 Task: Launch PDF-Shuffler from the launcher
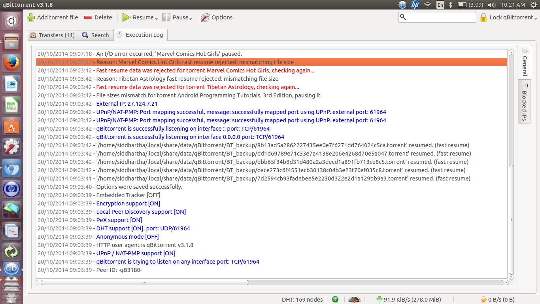[11, 210]
